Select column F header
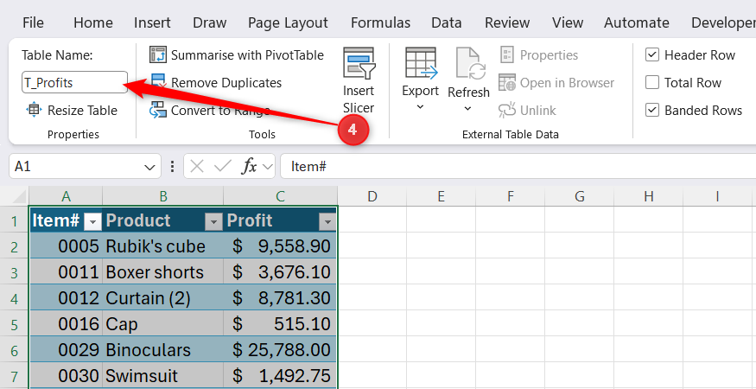The image size is (756, 389). pyautogui.click(x=510, y=196)
